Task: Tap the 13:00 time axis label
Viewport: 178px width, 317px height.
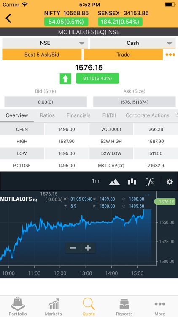Action: [86, 273]
